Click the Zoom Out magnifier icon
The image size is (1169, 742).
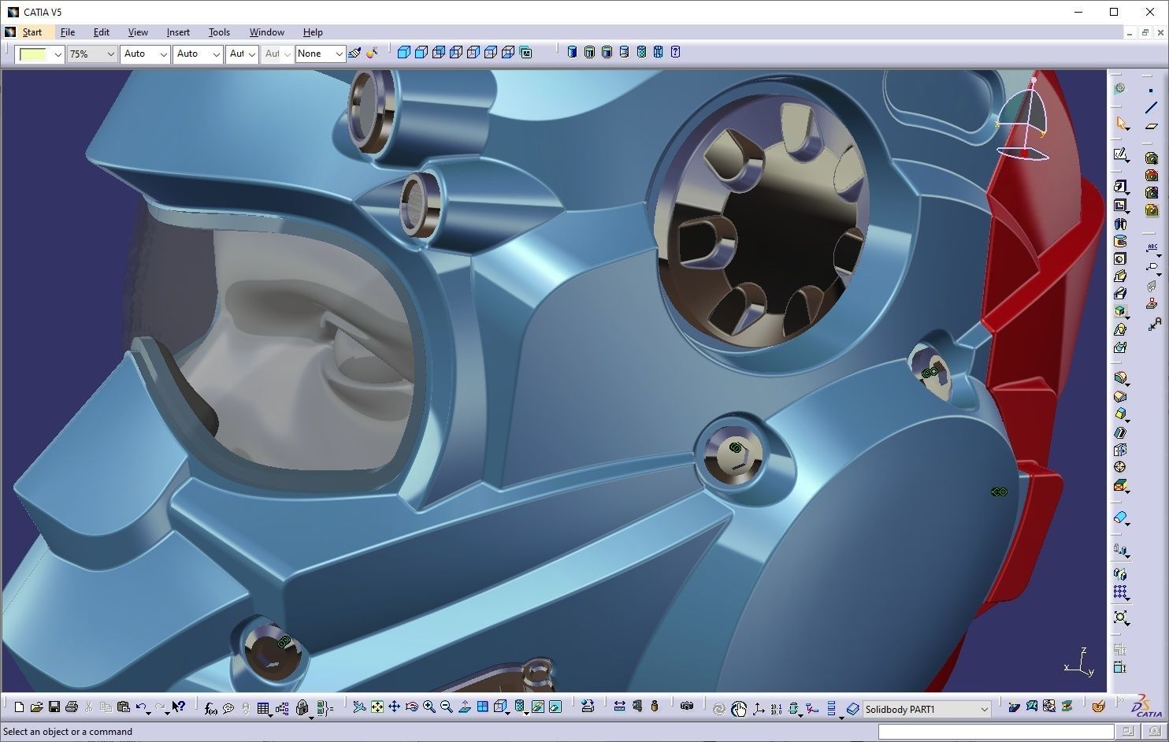[447, 707]
